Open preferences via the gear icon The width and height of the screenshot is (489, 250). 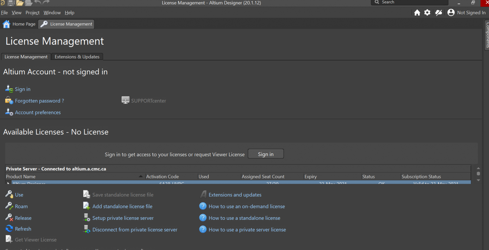(427, 13)
